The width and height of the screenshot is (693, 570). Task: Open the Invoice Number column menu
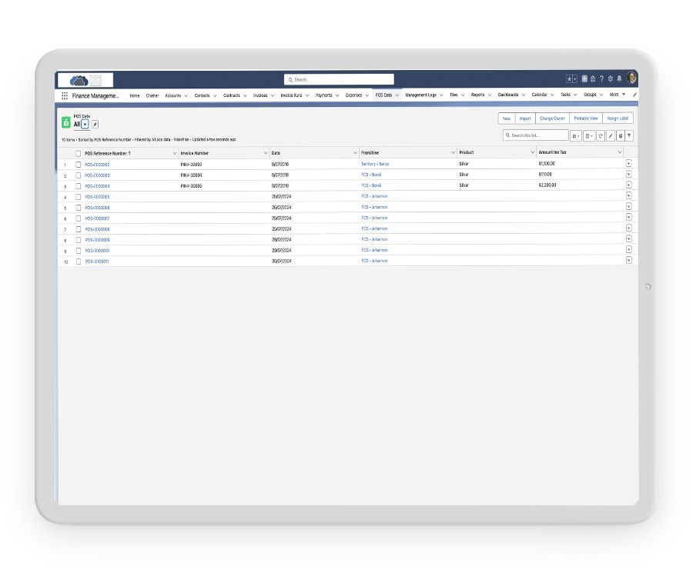pyautogui.click(x=266, y=153)
